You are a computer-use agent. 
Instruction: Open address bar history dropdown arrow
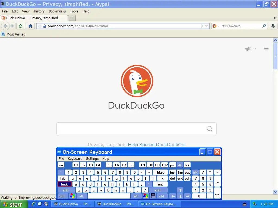[x=206, y=26]
